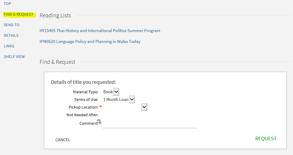
Task: Click the Not Needed After date field
Action: coord(121,115)
